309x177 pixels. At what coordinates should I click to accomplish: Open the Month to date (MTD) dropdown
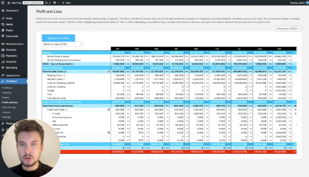coord(62,44)
